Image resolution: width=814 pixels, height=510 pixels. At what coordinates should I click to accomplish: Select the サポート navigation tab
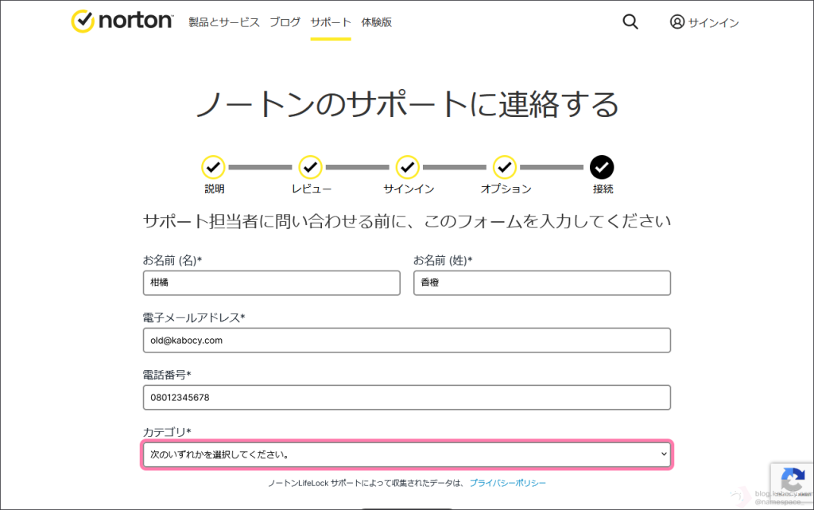331,22
